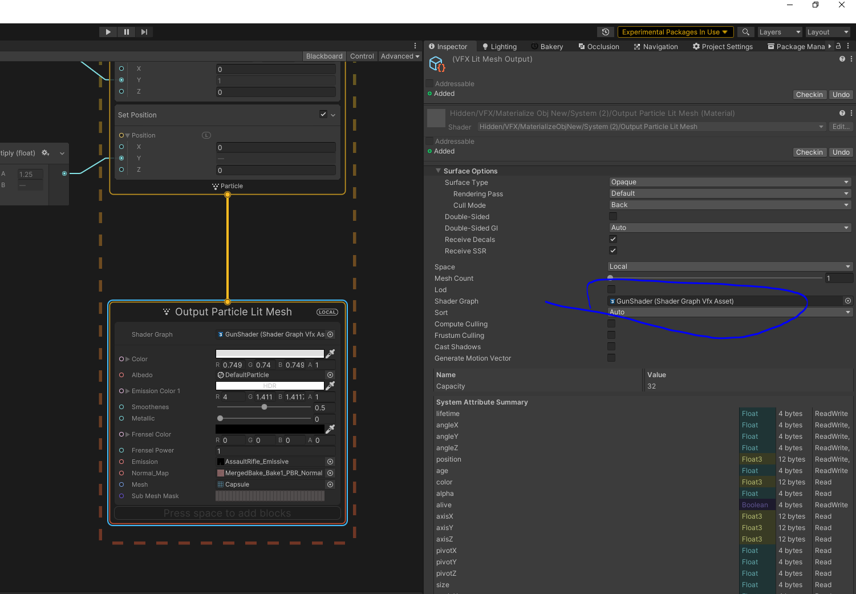
Task: Switch to the Lighting tab
Action: [x=500, y=47]
